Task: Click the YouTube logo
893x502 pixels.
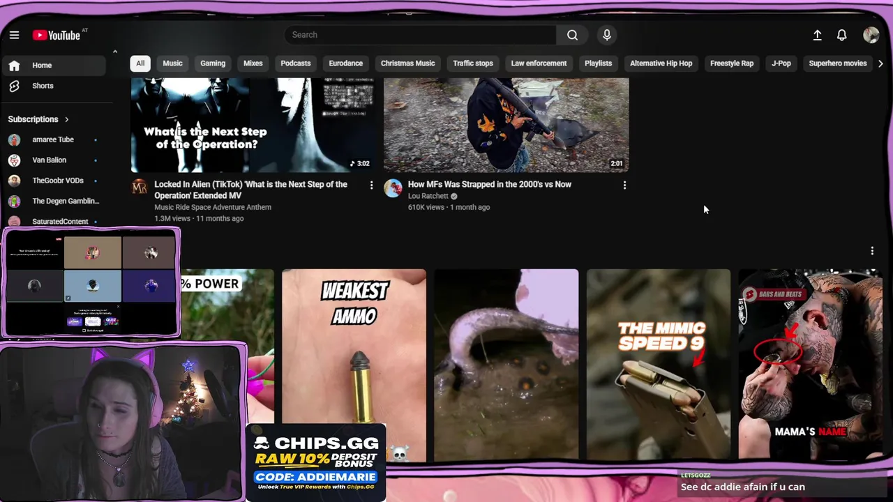Action: click(x=56, y=35)
